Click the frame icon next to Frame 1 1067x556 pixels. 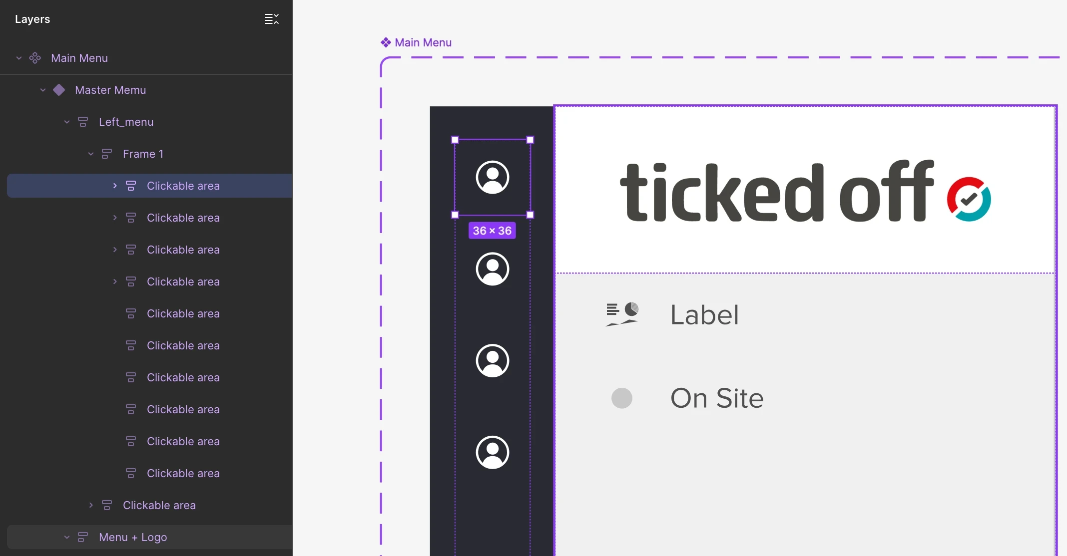[107, 154]
